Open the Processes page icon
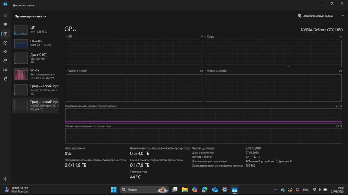The height and width of the screenshot is (195, 348). tap(5, 25)
